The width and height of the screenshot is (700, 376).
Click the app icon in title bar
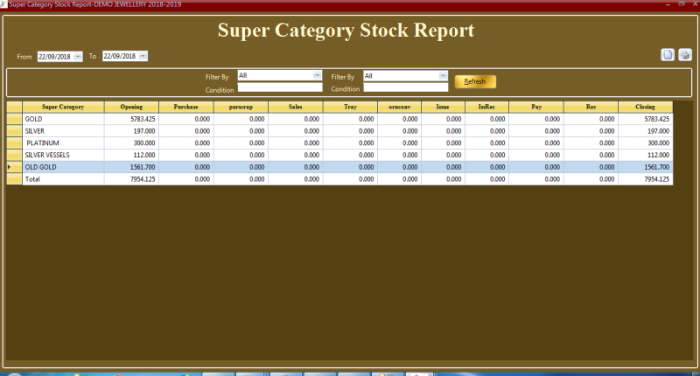pyautogui.click(x=3, y=3)
